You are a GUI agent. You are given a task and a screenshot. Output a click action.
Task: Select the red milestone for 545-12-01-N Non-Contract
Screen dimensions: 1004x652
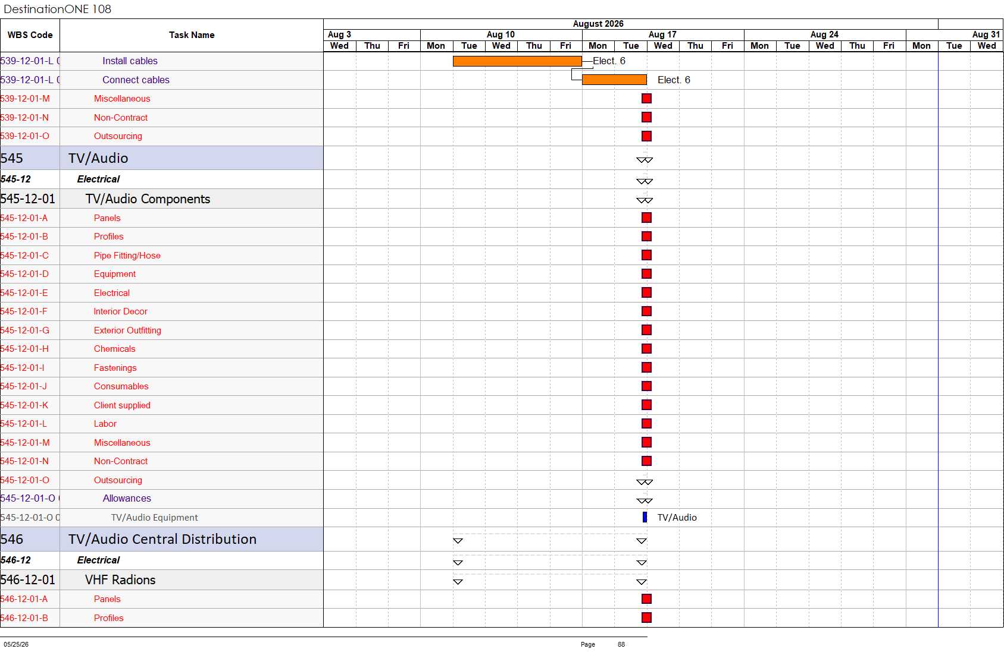point(646,461)
